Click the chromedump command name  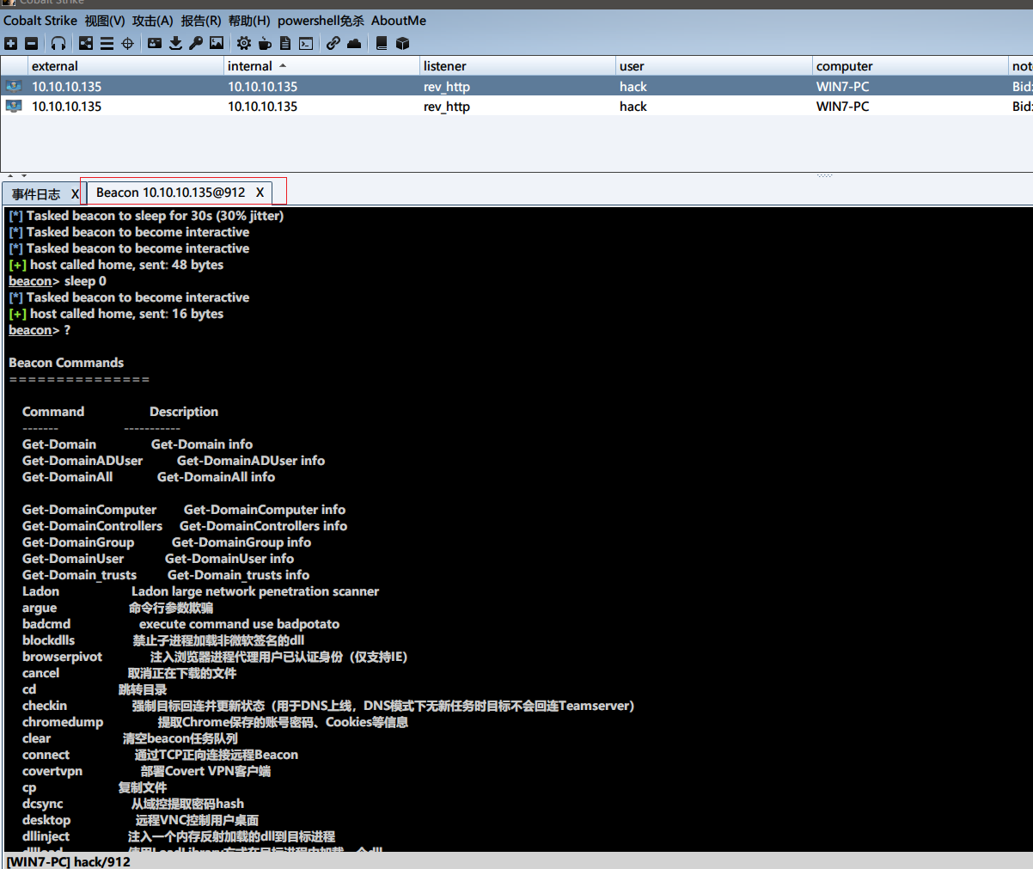pyautogui.click(x=63, y=722)
